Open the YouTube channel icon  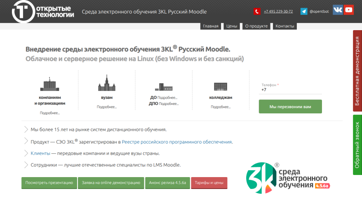[x=349, y=10]
